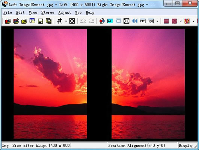Screen dimensions: 199x150
Task: Open the dropdown arrow beside the 100 icon
Action: pyautogui.click(x=157, y=21)
